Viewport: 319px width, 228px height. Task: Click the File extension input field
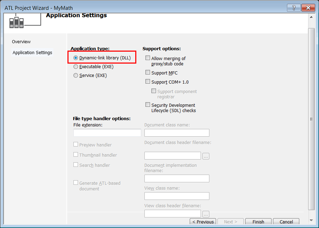coord(107,133)
